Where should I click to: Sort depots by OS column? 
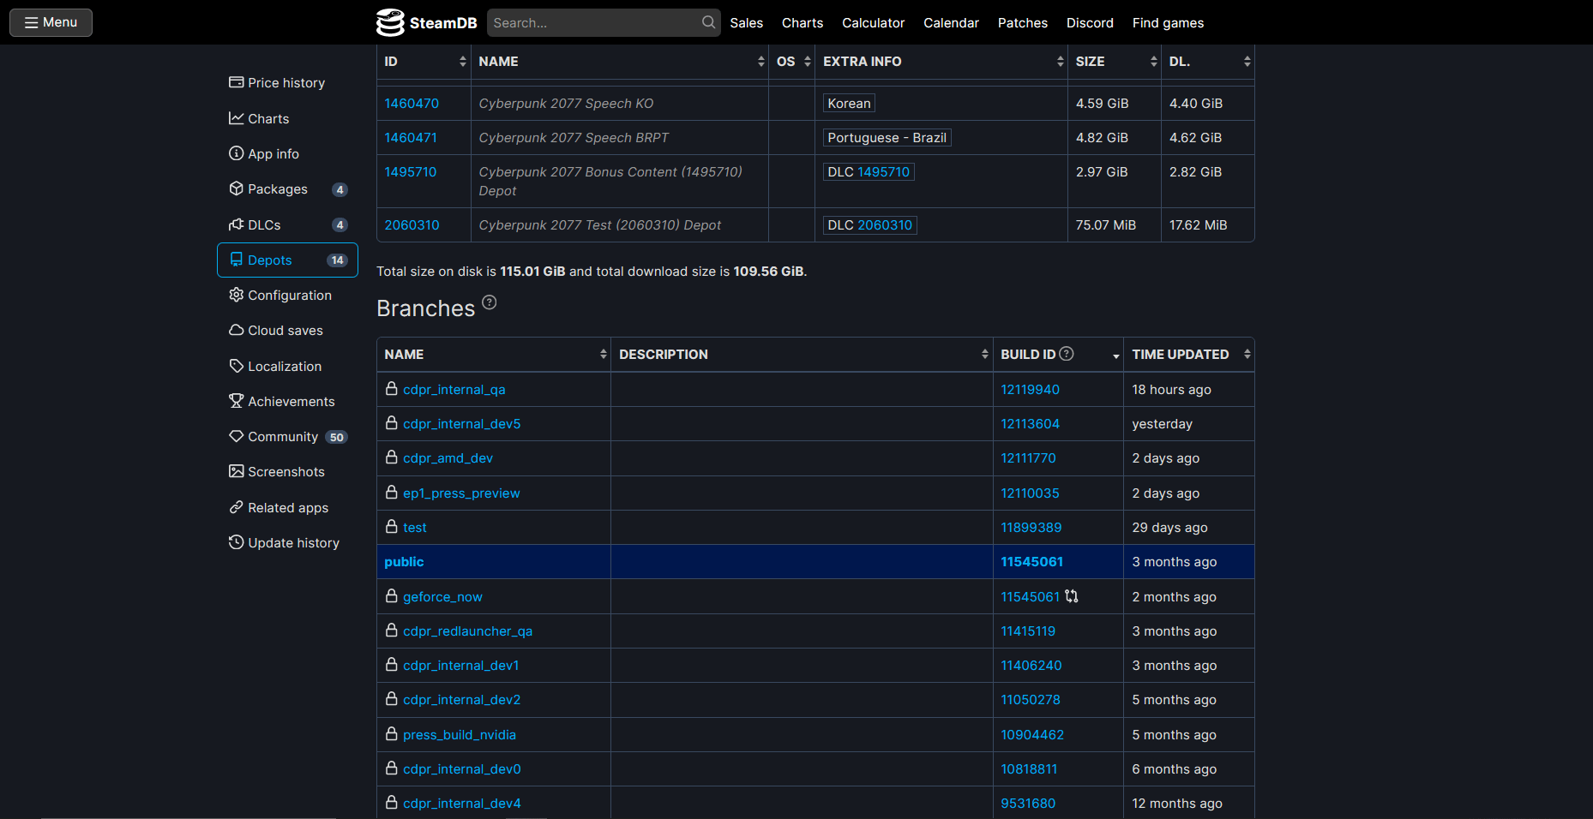[792, 62]
